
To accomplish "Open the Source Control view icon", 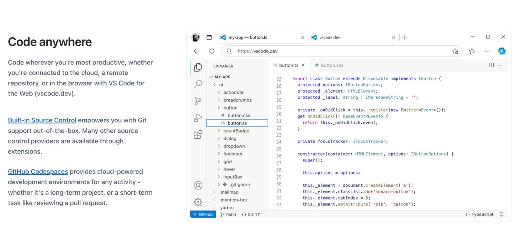I will click(198, 101).
